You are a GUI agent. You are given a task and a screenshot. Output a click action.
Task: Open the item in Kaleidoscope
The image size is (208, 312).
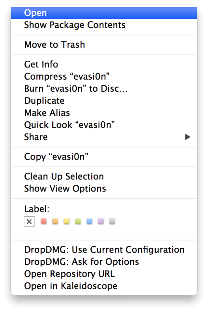(71, 286)
